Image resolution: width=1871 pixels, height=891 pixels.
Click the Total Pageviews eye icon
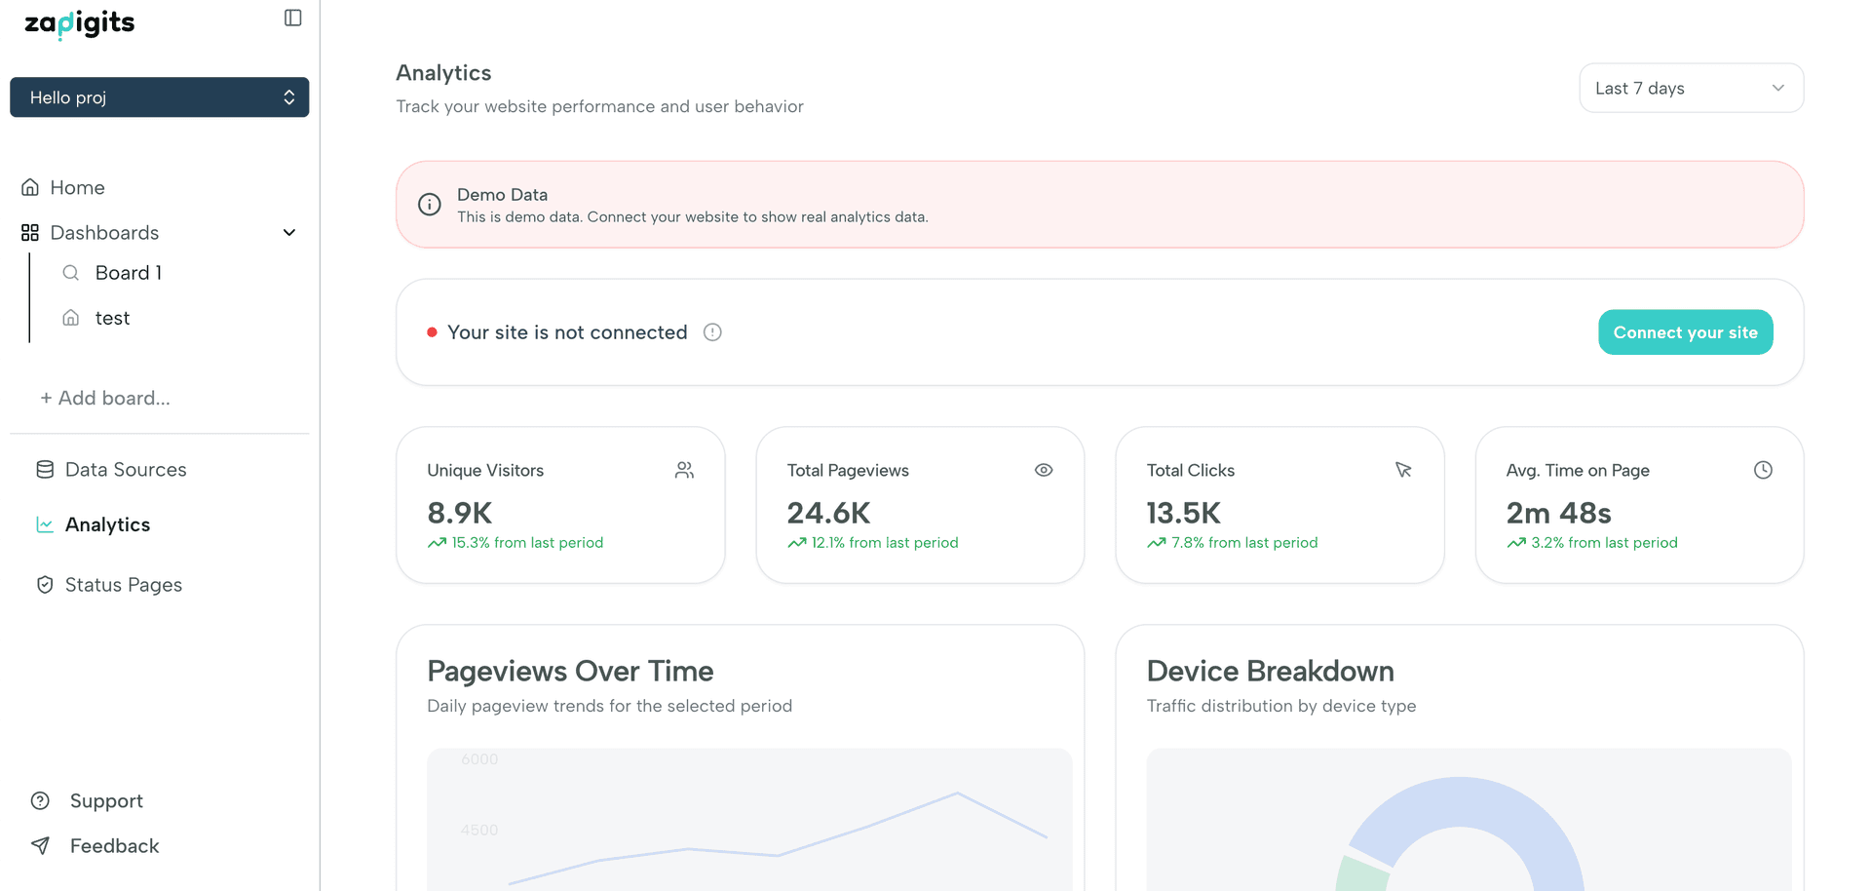point(1044,470)
